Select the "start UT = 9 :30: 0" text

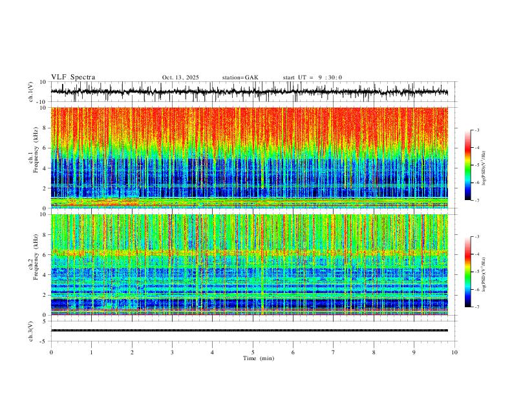tap(312, 77)
